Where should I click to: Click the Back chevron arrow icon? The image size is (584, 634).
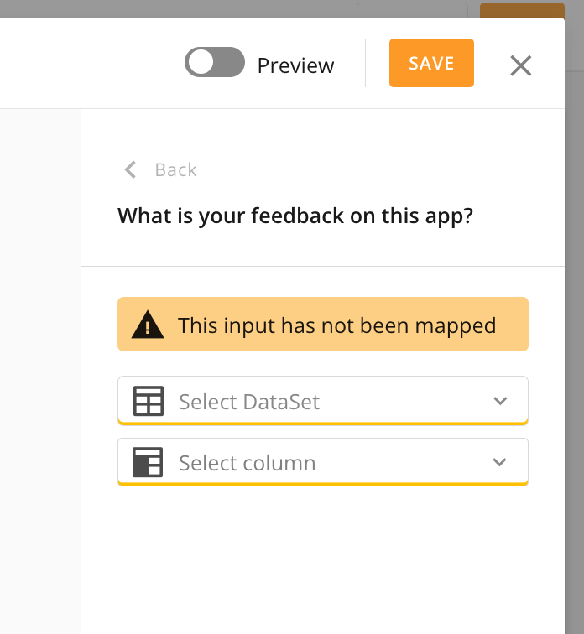(130, 169)
